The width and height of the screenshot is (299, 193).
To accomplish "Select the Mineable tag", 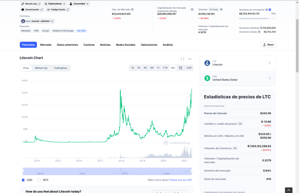I will click(x=26, y=31).
